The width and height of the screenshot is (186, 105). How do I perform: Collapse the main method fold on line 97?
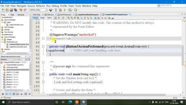[43, 74]
